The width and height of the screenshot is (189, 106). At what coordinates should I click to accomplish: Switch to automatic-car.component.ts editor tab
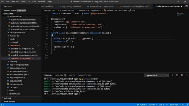click(x=100, y=6)
